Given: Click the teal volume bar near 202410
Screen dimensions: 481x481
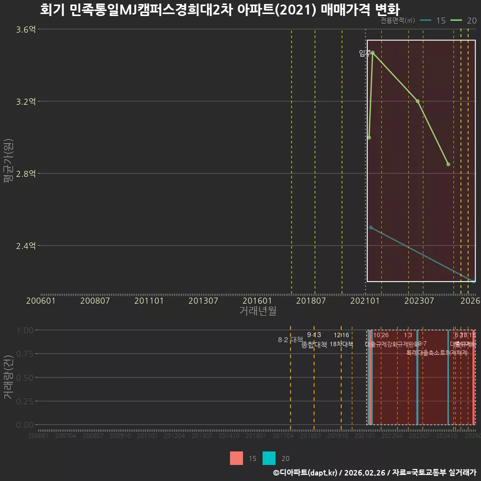Looking at the screenshot, I should (x=448, y=377).
